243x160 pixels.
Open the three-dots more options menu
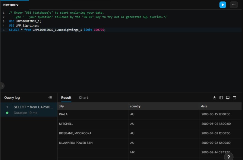click(x=234, y=5)
